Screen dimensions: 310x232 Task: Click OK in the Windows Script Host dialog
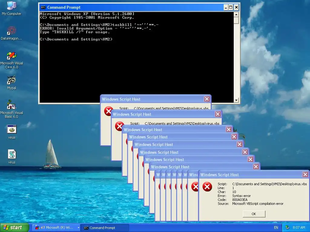pyautogui.click(x=254, y=214)
